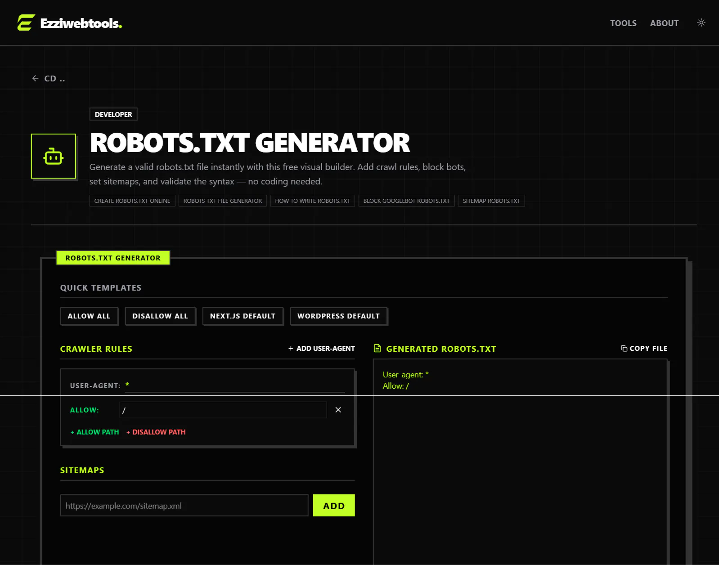Screen dimensions: 719x565
Task: Remove the Allow rule with X
Action: (338, 410)
